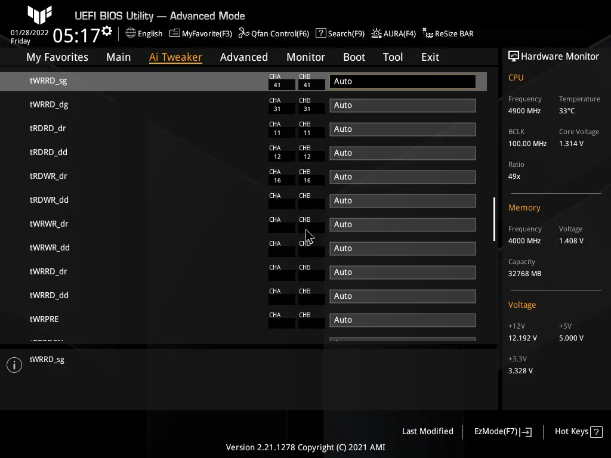Edit the tWRRD_dg Auto value field
Screen dimensions: 611x458
(403, 105)
